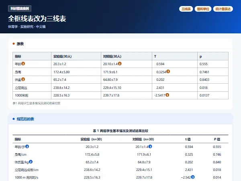Image resolution: width=241 pixels, height=181 pixels.
Task: Click the 原表 section heading
Action: (x=20, y=44)
